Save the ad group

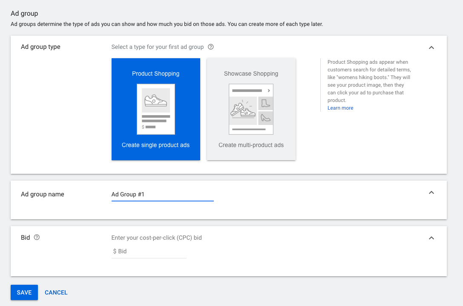pos(24,292)
